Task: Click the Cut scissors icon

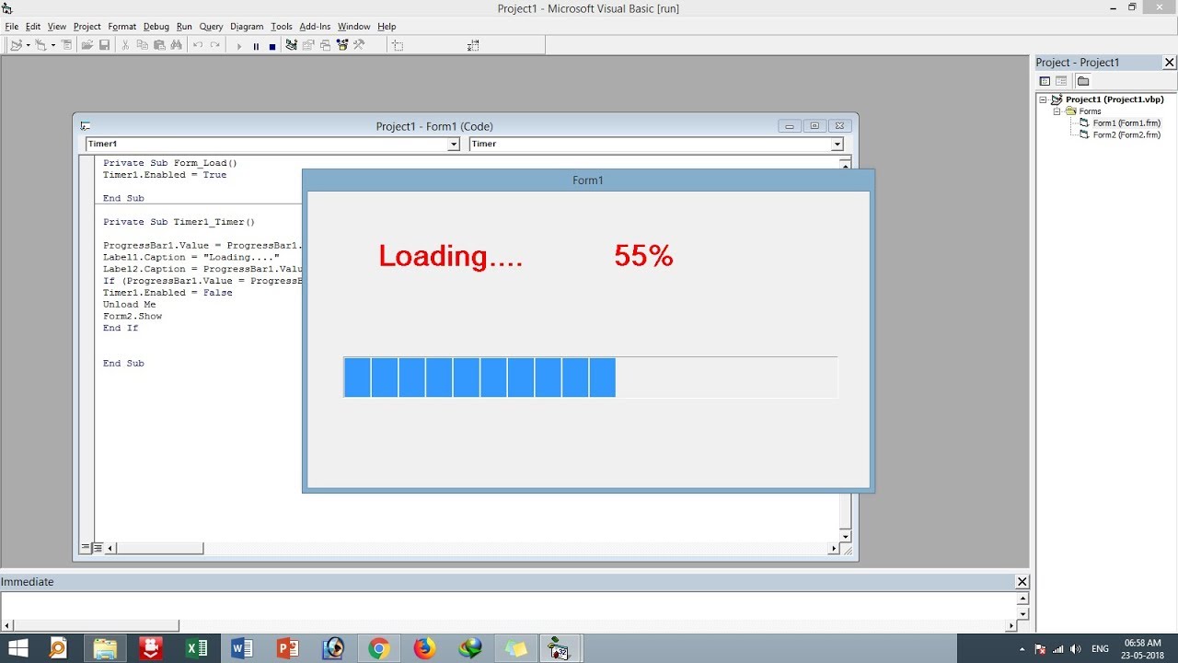Action: tap(125, 45)
